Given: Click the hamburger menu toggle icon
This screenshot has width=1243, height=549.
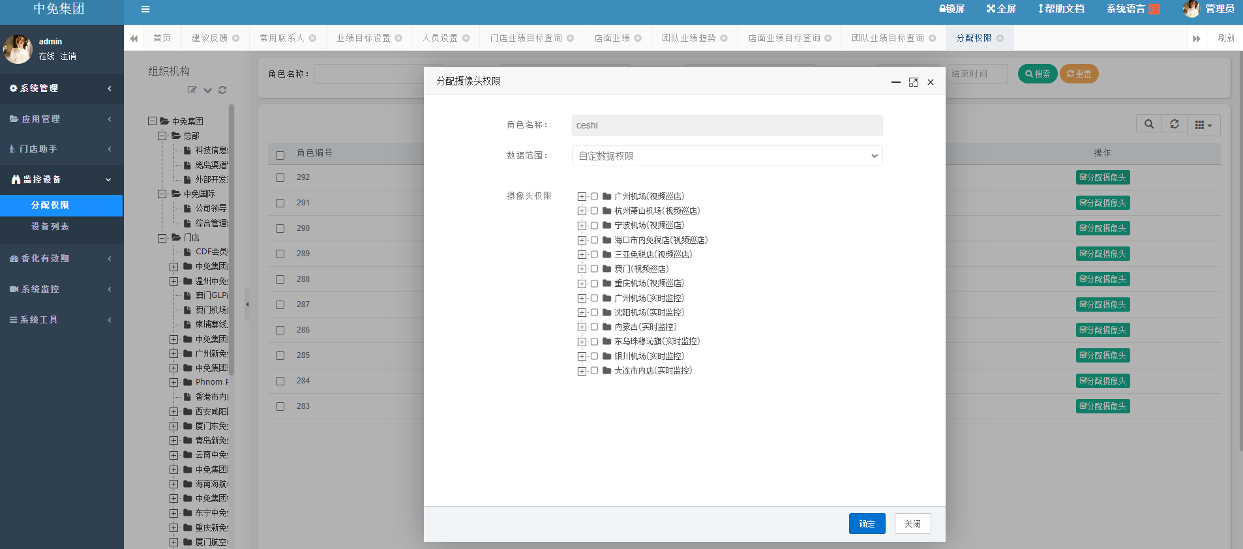Looking at the screenshot, I should 145,9.
